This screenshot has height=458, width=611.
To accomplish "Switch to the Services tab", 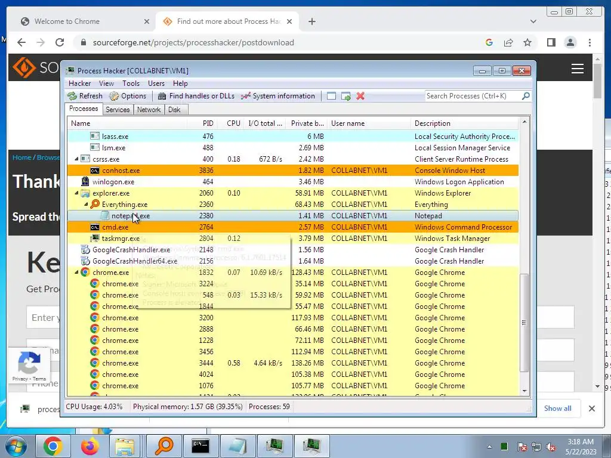I will pyautogui.click(x=118, y=110).
